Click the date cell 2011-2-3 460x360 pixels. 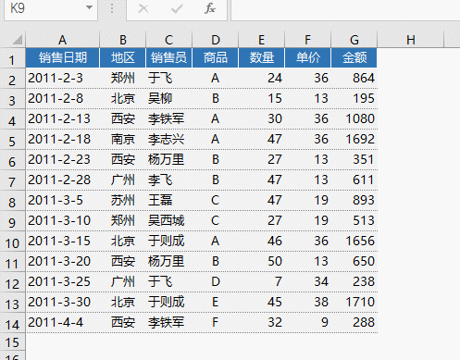tap(63, 78)
